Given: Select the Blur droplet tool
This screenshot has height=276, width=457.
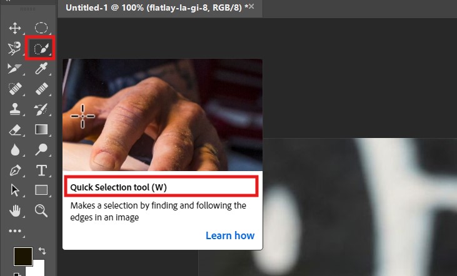Looking at the screenshot, I should tap(15, 150).
